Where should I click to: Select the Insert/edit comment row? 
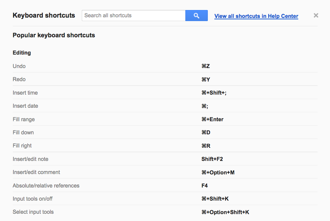(x=36, y=172)
